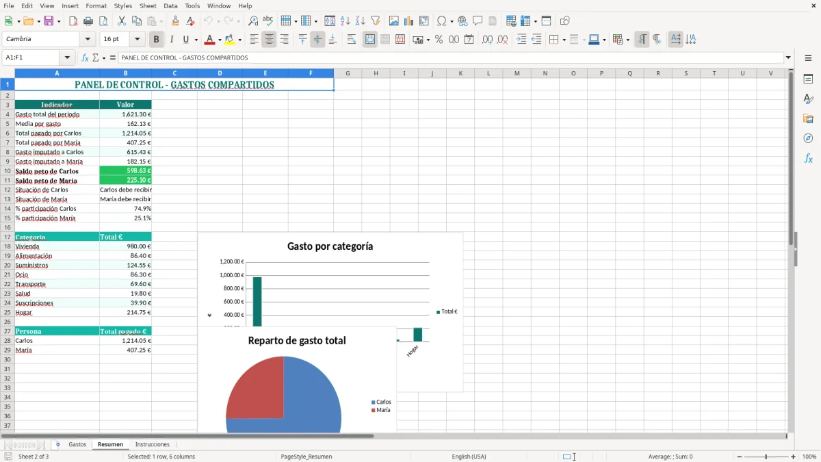Open the sidebar Gallery icon
The width and height of the screenshot is (821, 462).
point(808,119)
